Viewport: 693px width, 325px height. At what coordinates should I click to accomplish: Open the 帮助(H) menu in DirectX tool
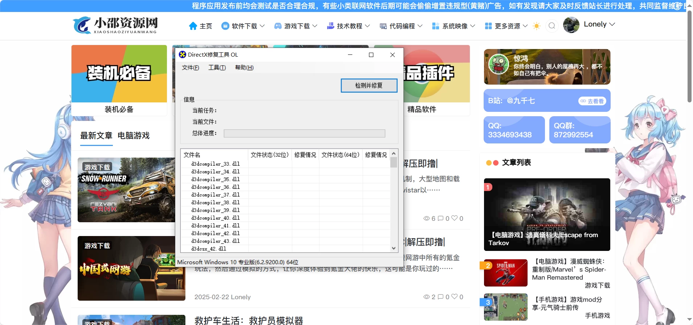click(244, 68)
